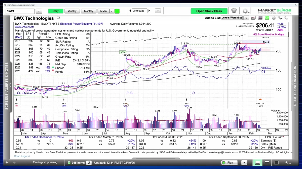Click the 2/19/2026 date field
The width and height of the screenshot is (302, 169).
[140, 11]
